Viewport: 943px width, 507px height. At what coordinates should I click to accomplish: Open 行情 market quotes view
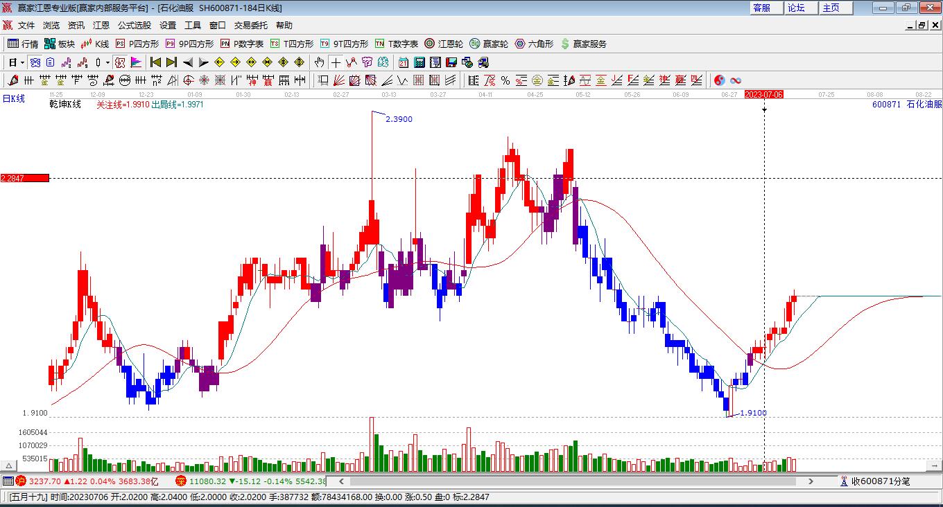coord(23,44)
